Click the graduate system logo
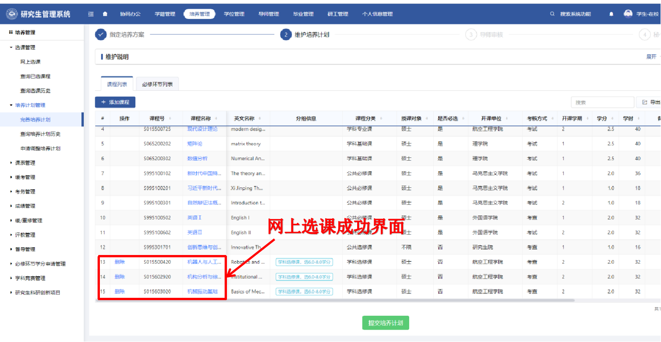 tap(12, 14)
